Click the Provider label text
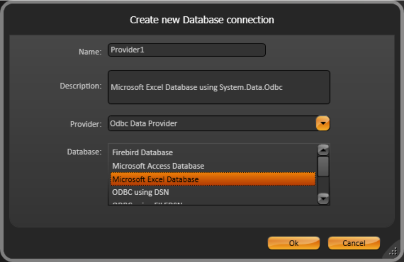The width and height of the screenshot is (404, 262). (x=86, y=124)
